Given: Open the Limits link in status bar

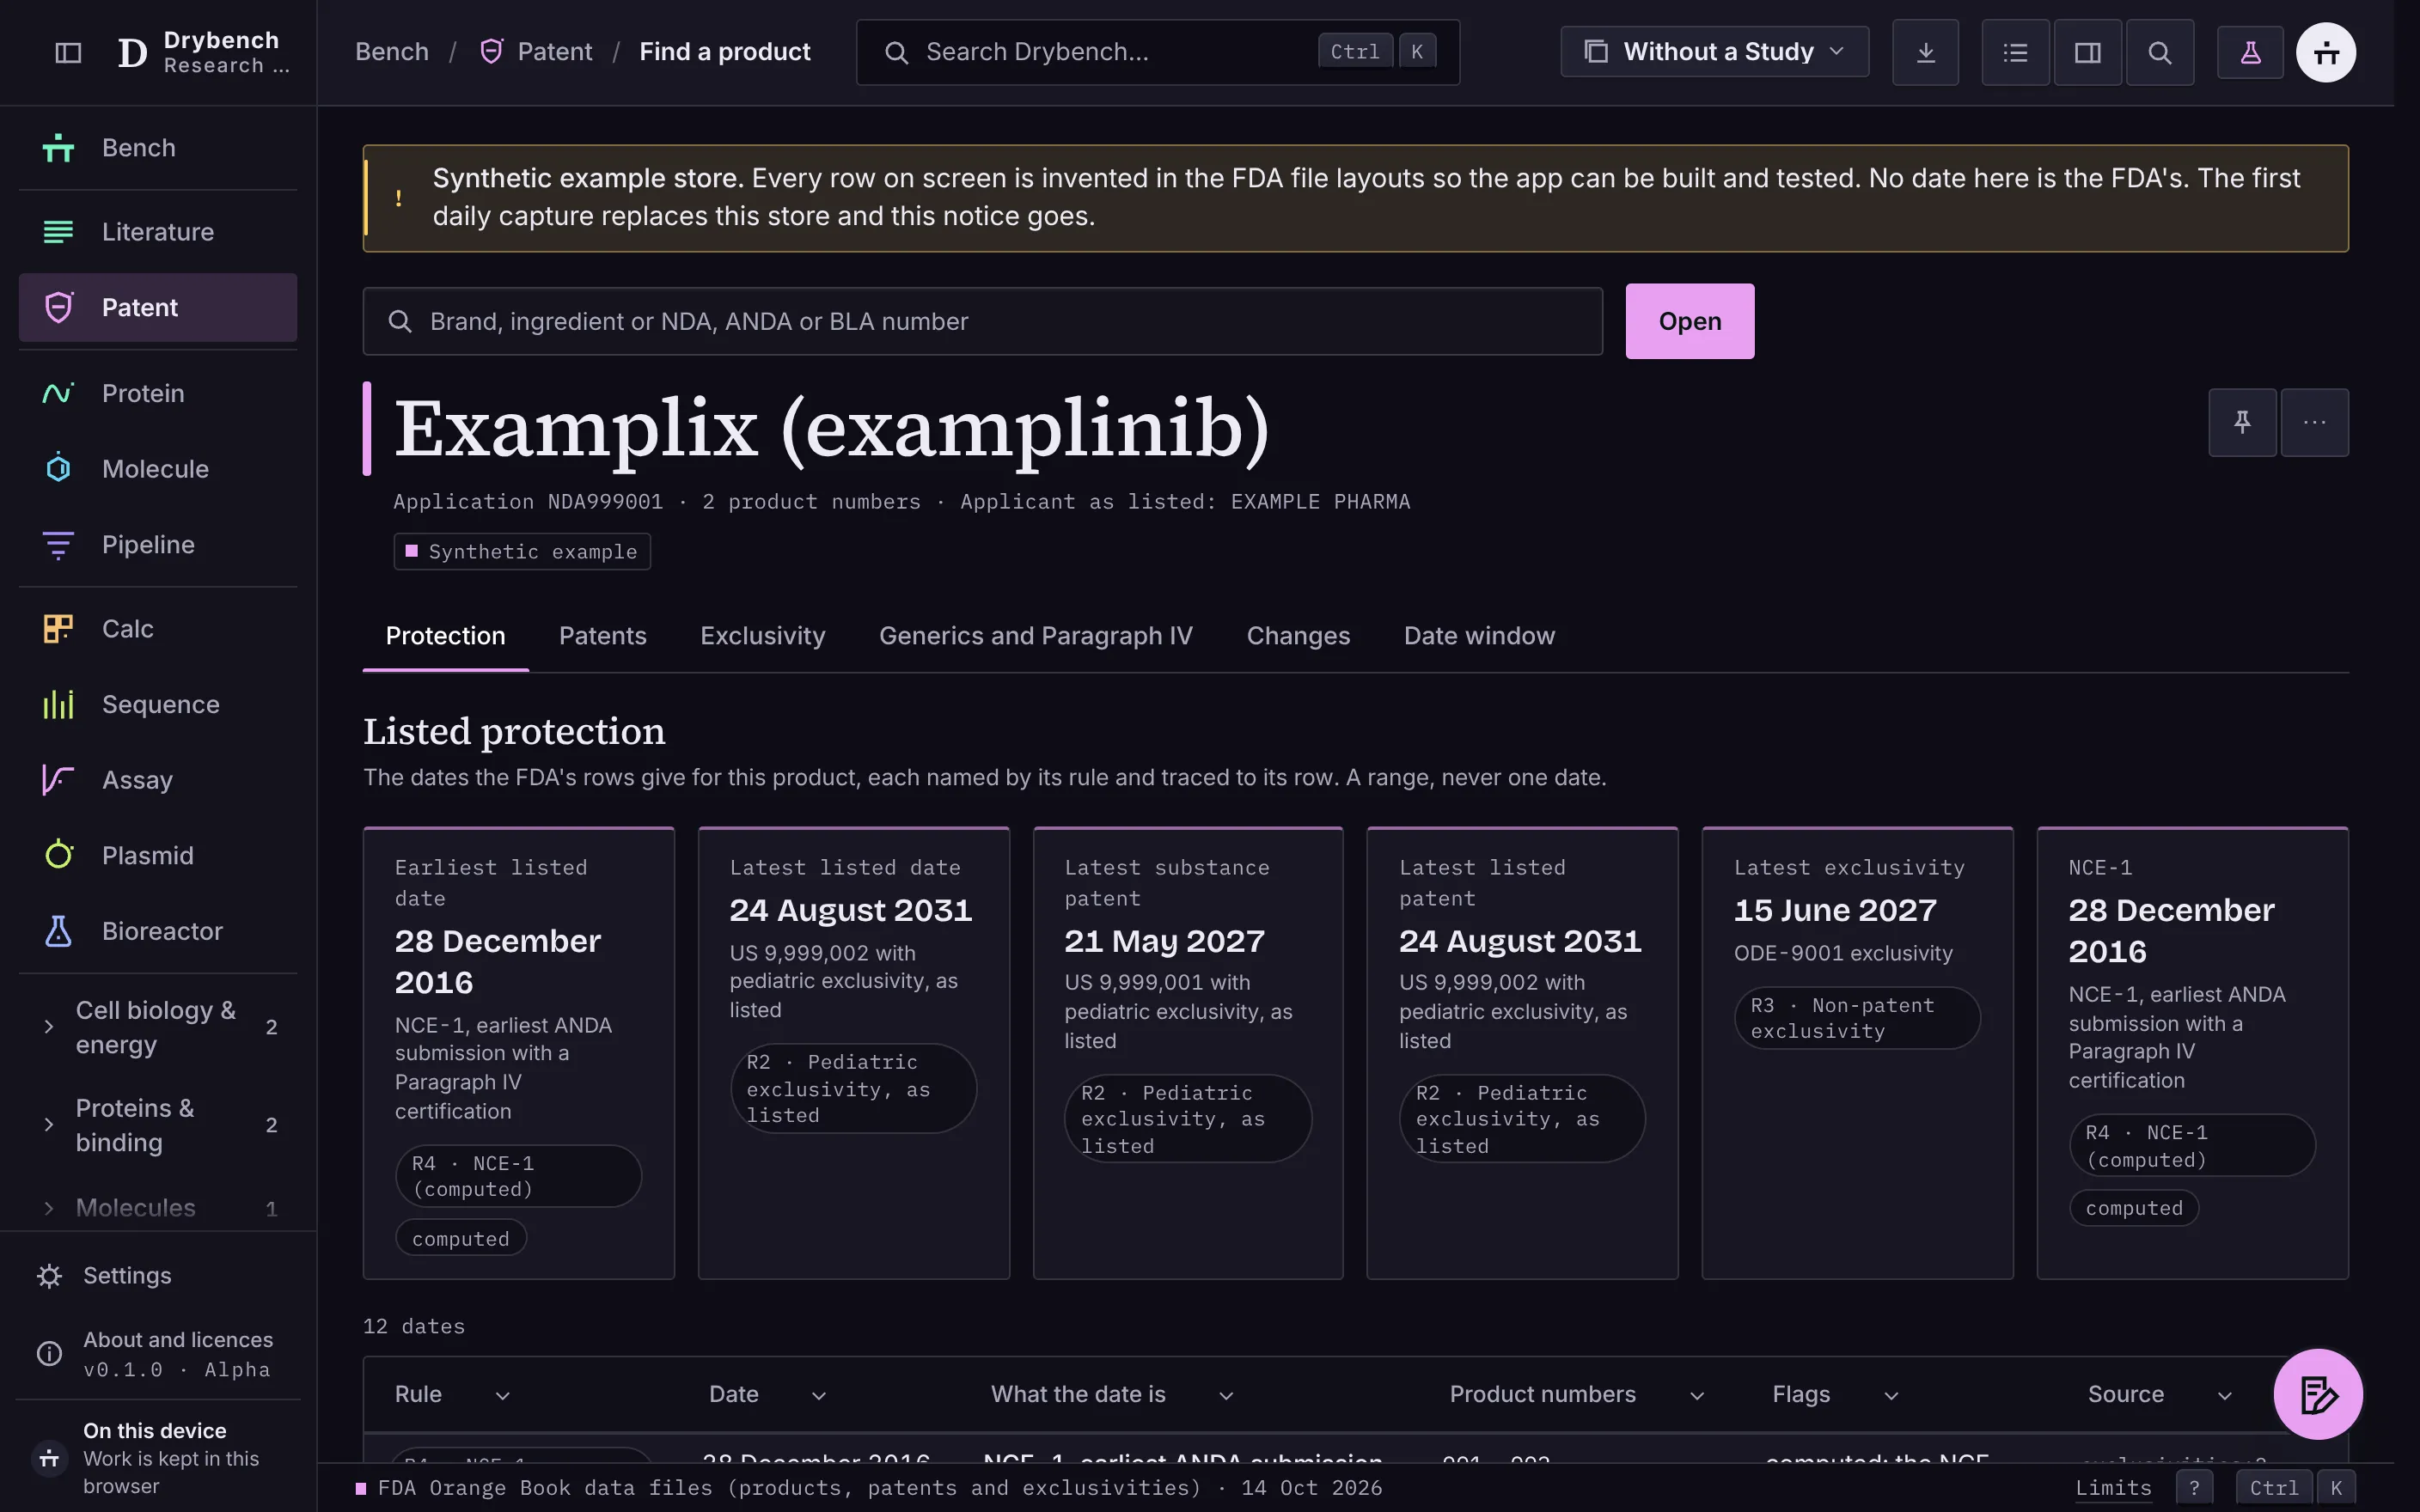Looking at the screenshot, I should pos(2112,1488).
